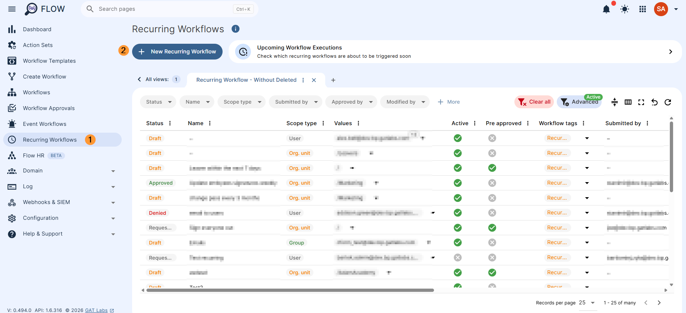Viewport: 686px width, 313px height.
Task: Open Scope type column options menu
Action: (323, 123)
